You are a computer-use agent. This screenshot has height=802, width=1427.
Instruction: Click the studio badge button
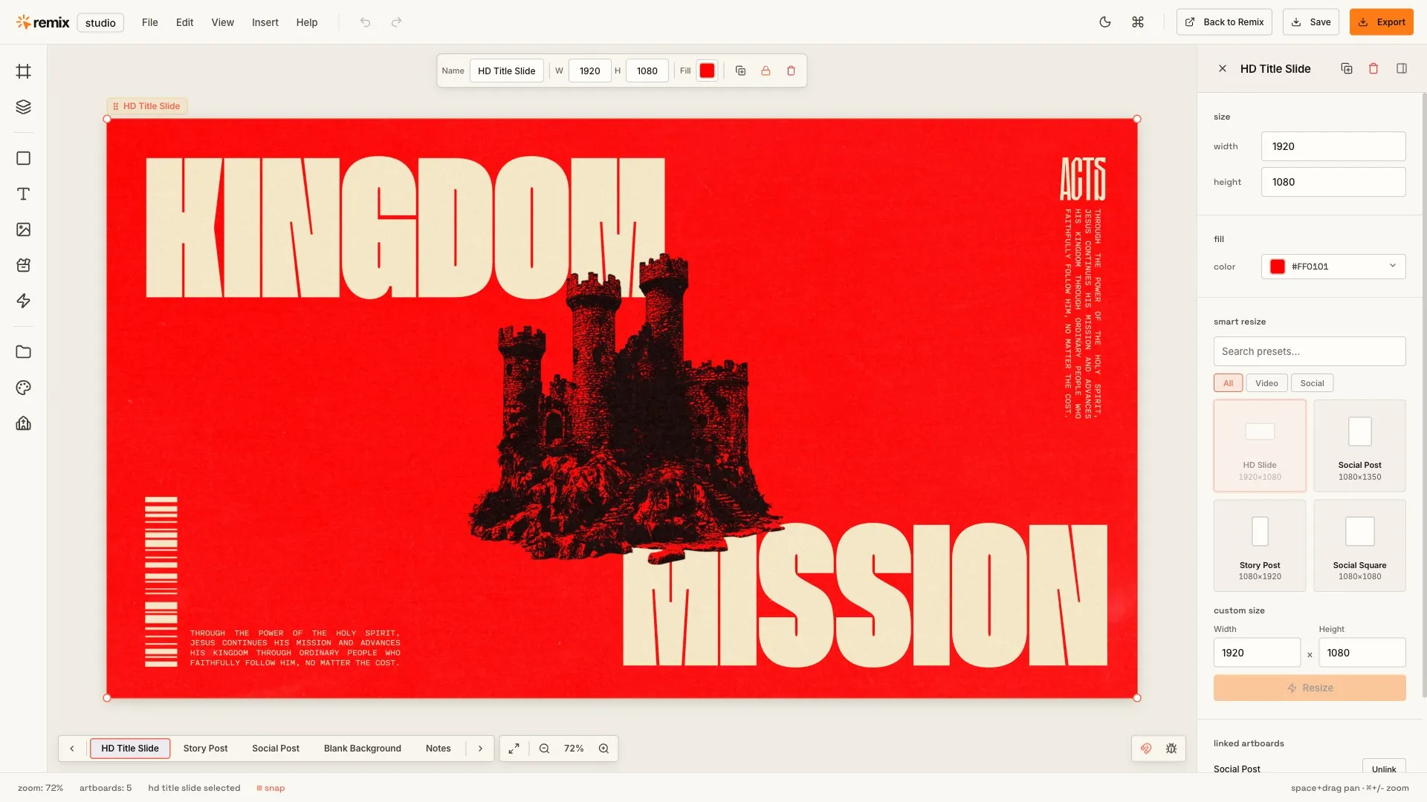click(x=100, y=22)
